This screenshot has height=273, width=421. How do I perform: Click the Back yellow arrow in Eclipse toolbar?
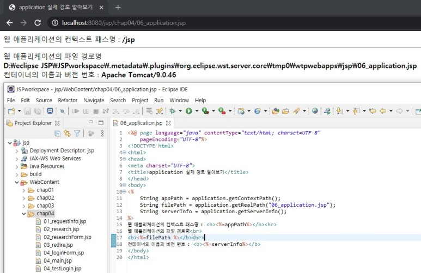[383, 111]
